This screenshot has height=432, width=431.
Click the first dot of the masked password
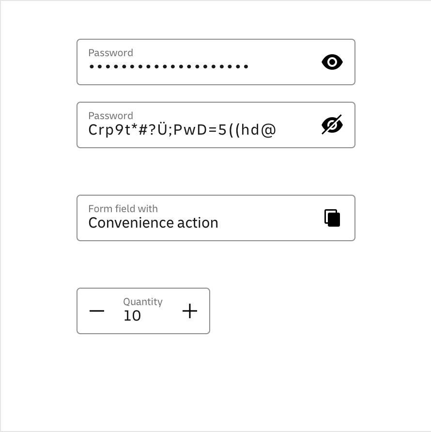(x=92, y=66)
